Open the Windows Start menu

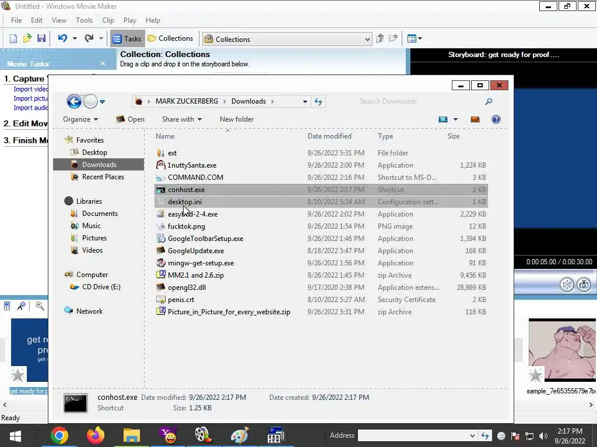click(15, 435)
